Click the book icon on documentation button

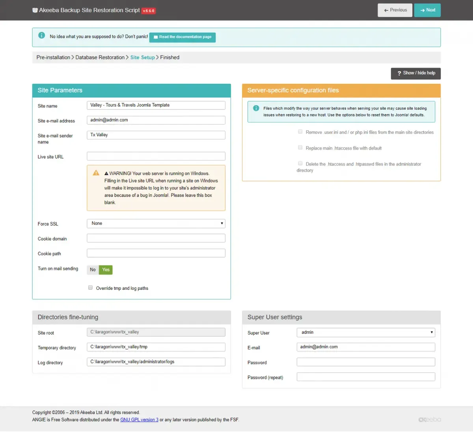(x=156, y=37)
